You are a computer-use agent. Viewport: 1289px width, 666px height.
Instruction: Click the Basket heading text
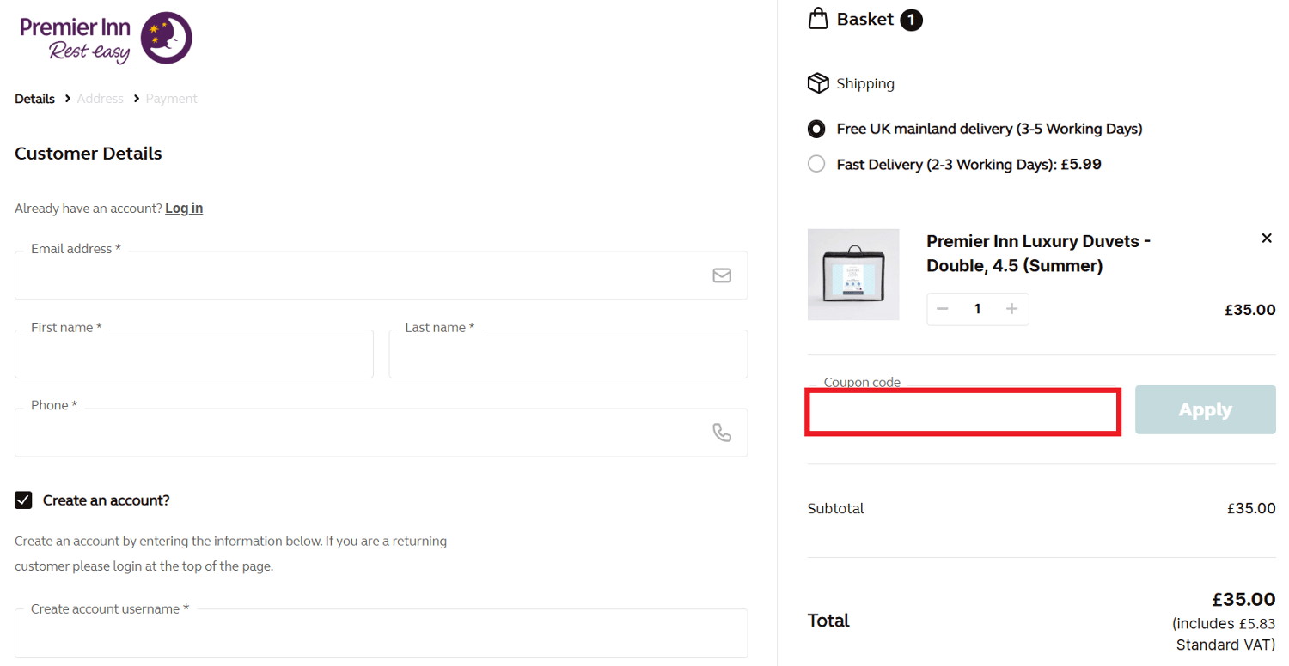coord(865,19)
